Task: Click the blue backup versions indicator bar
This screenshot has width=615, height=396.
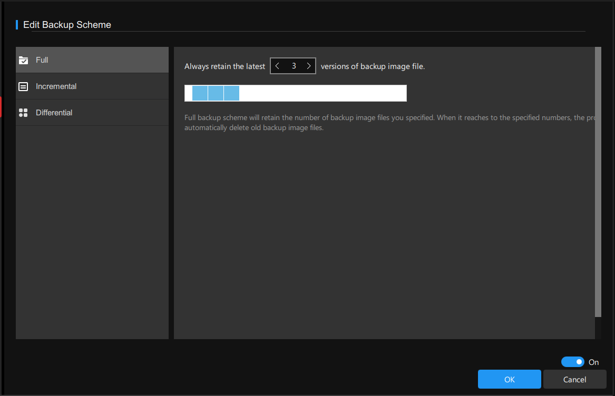Action: point(216,93)
